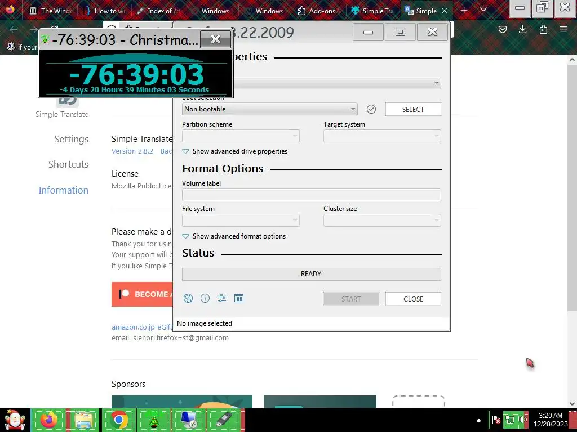
Task: Open the amazon.co.jp eGift link
Action: click(x=141, y=327)
